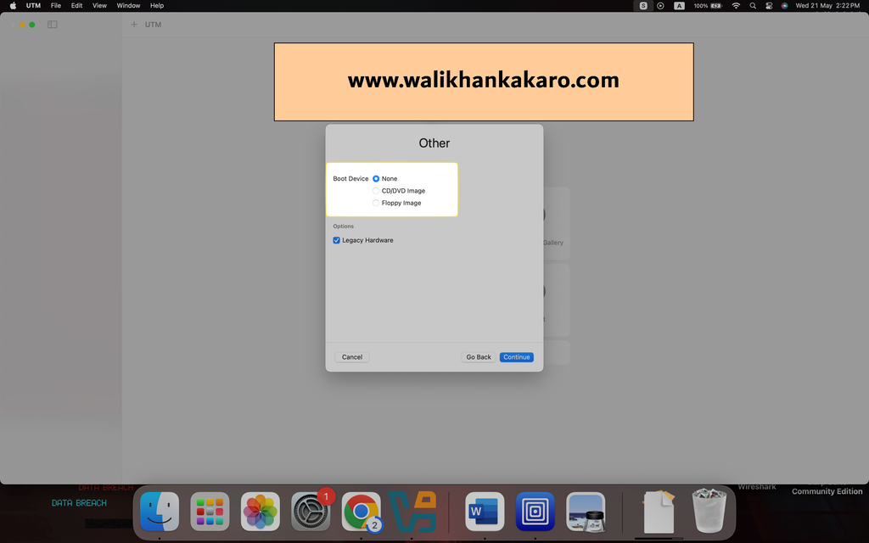This screenshot has height=543, width=869.
Task: Uncheck the Legacy Hardware checkbox
Action: point(336,240)
